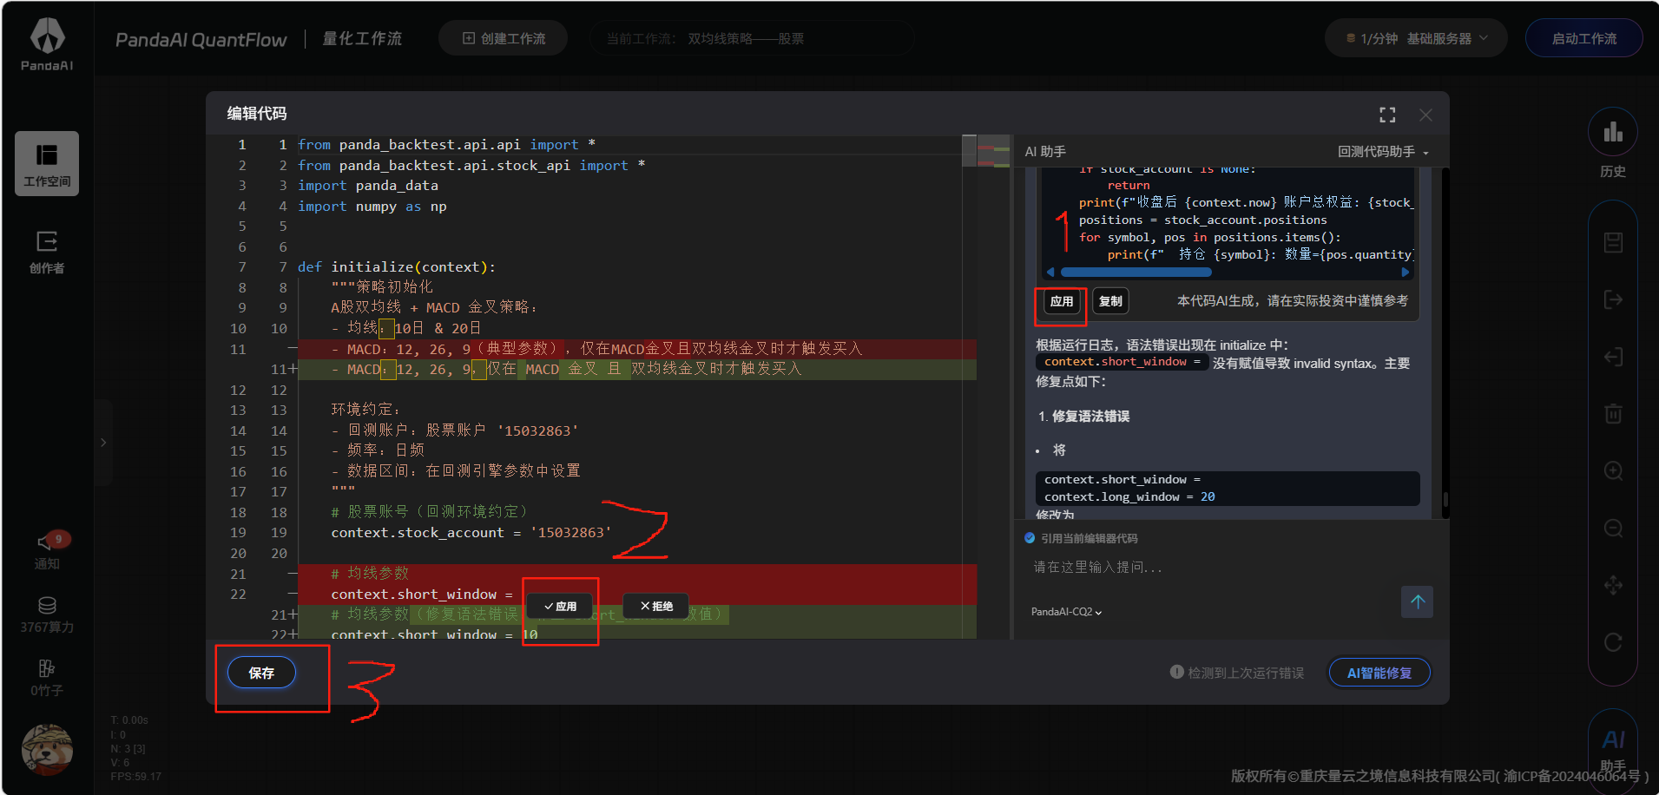Click the docstring line '- 数据区间：在回测引擎参数中设置'

456,471
